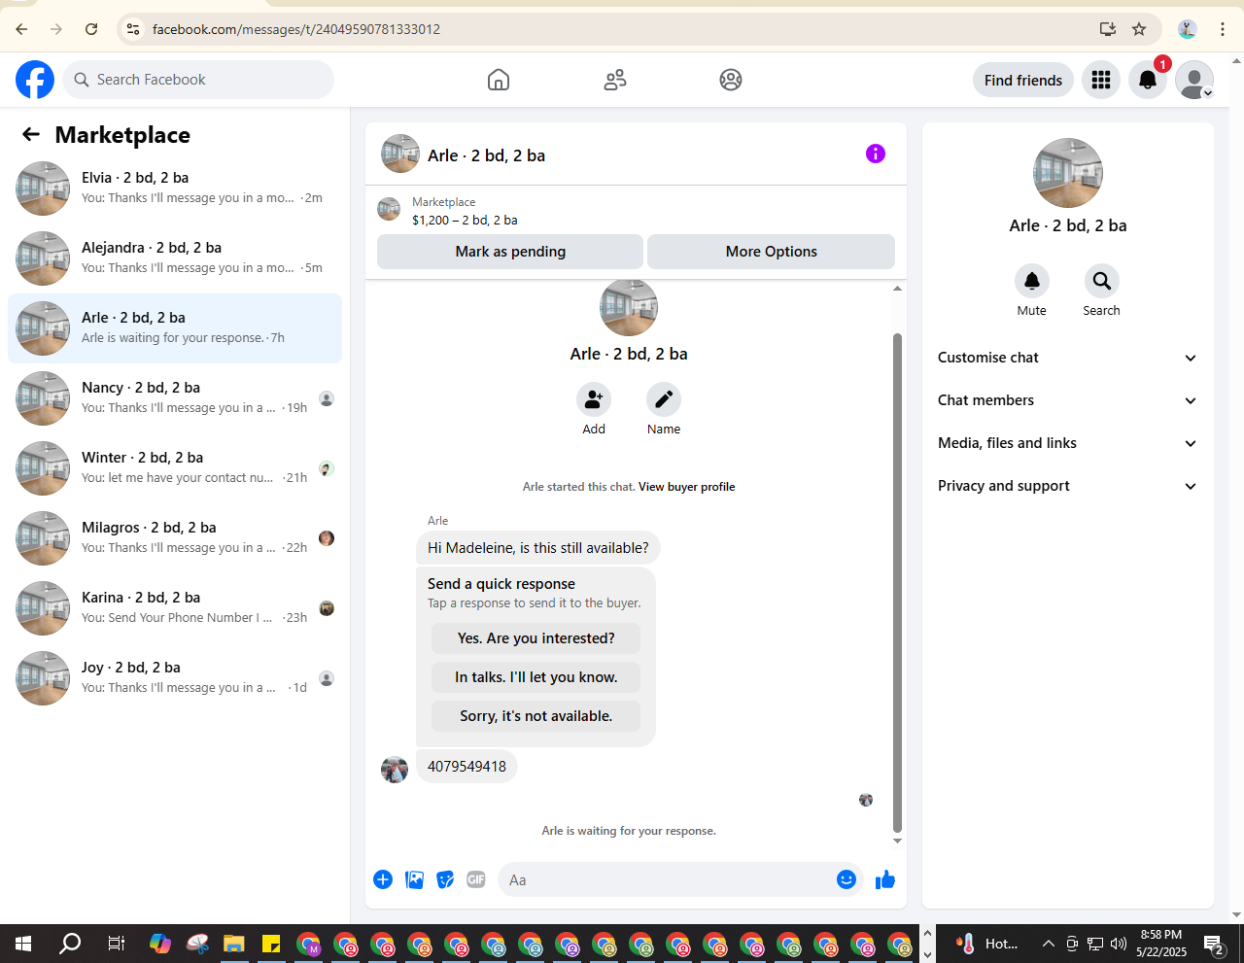
Task: Click Find friends button
Action: point(1023,80)
